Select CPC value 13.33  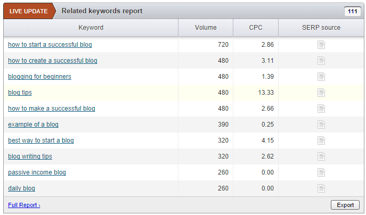(266, 93)
